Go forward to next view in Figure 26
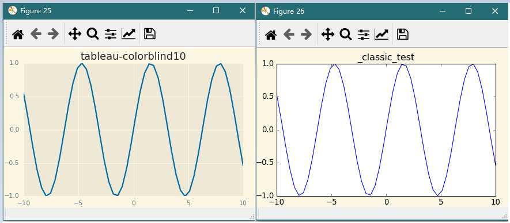 [x=307, y=34]
